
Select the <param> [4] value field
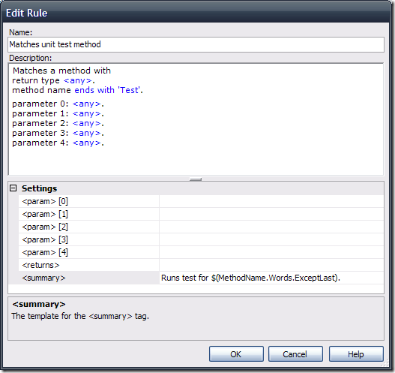coord(271,252)
